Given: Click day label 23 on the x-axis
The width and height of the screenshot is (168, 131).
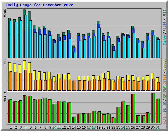Looking at the screenshot, I should (118, 127).
